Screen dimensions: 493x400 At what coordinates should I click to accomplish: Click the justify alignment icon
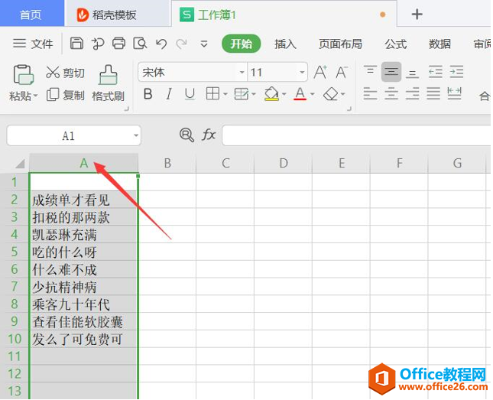coord(433,93)
